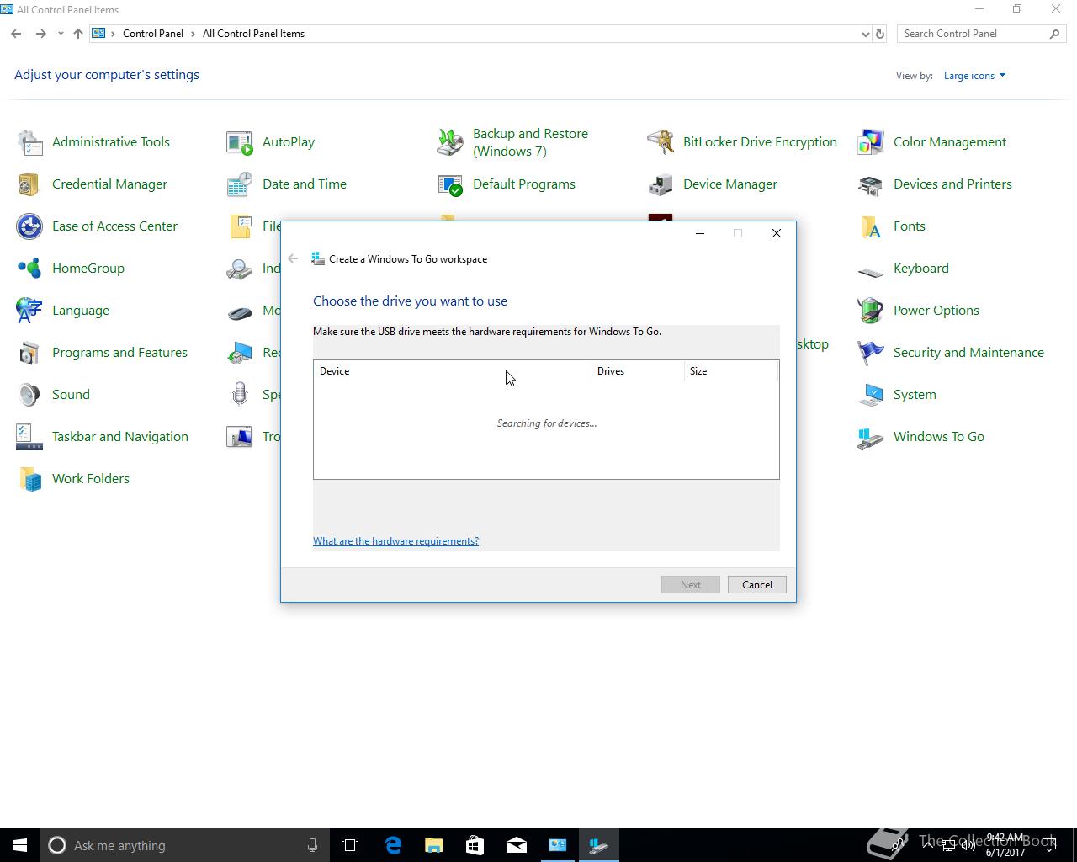Open 'What are the hardware requirements?' link
Screen dimensions: 1077x862
click(x=395, y=541)
